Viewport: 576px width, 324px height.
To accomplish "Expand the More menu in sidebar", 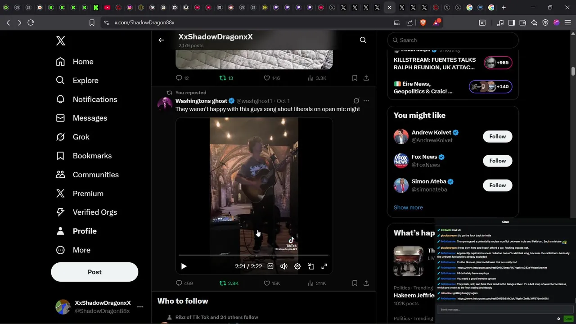I will 73,250.
